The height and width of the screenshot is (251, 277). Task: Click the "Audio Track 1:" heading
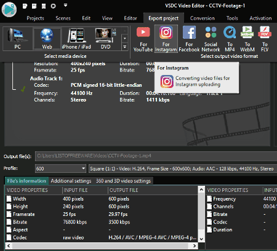click(46, 79)
